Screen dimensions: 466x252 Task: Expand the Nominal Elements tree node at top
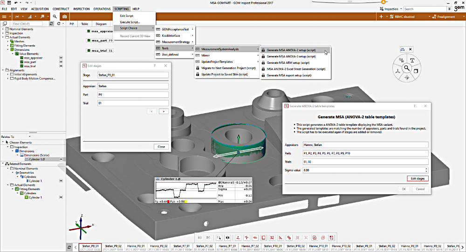coord(3,29)
